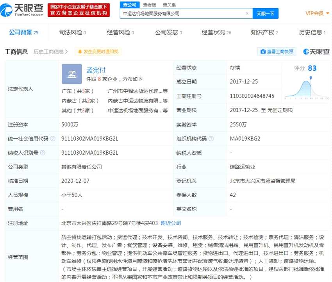Select registration number 110302024648745
The image size is (332, 282).
click(x=252, y=96)
